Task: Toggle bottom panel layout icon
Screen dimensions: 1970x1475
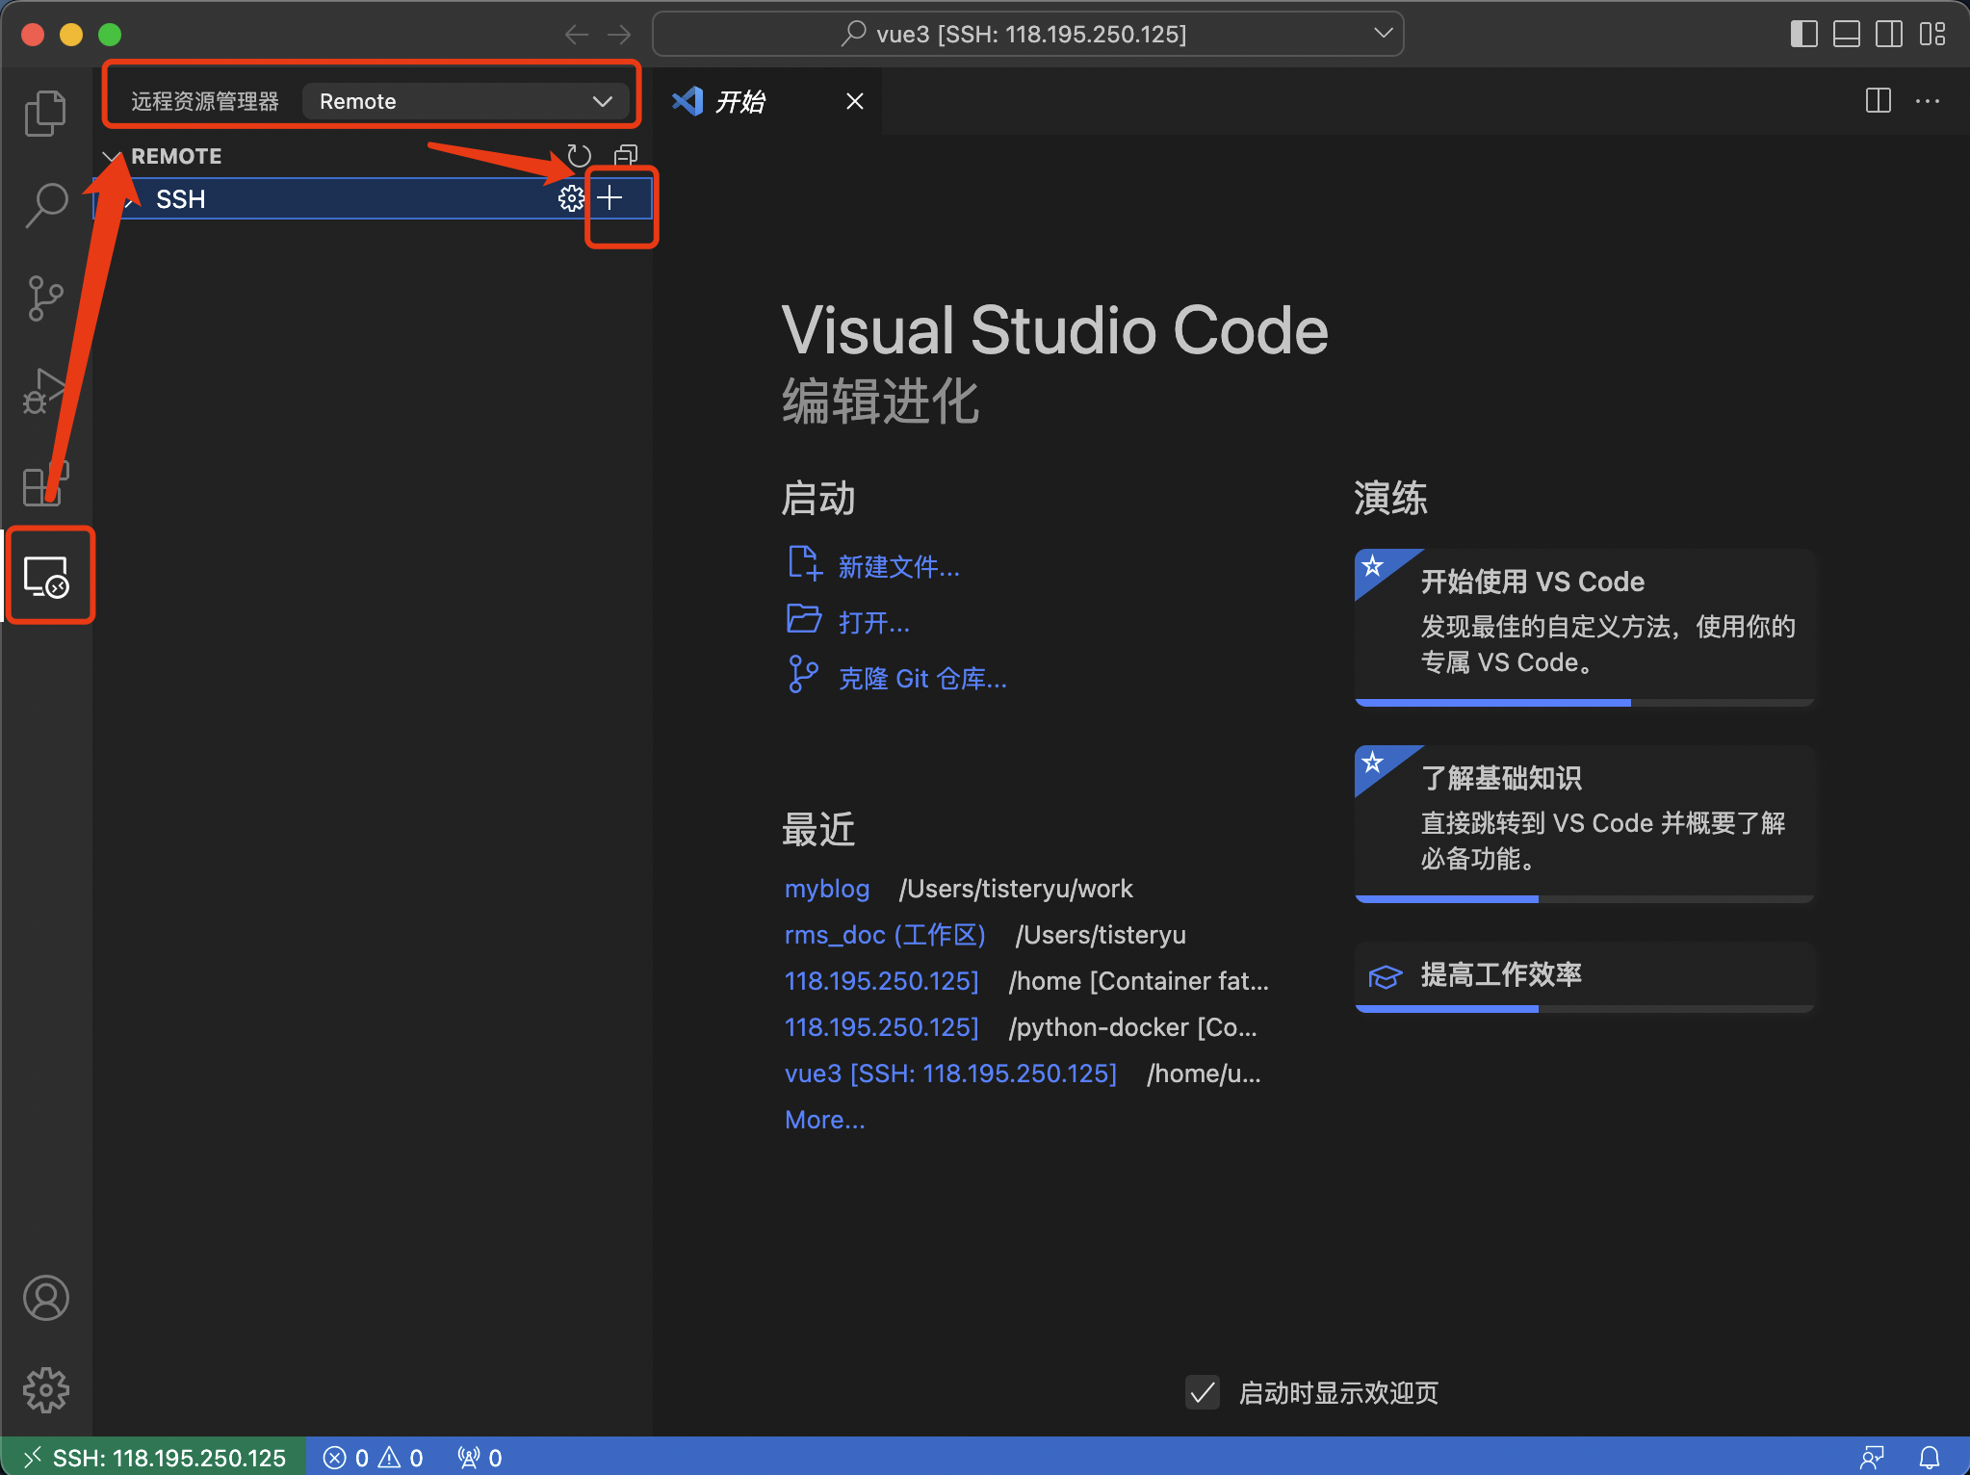Action: pos(1846,35)
